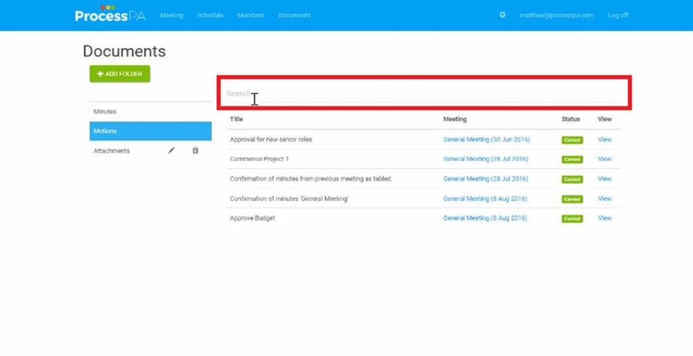
Task: Click the Add Folder button
Action: click(x=120, y=74)
